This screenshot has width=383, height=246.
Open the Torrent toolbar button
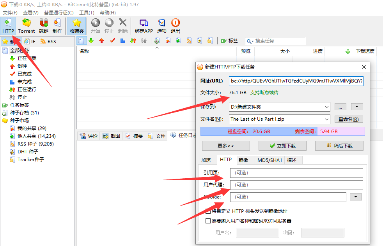click(x=27, y=26)
